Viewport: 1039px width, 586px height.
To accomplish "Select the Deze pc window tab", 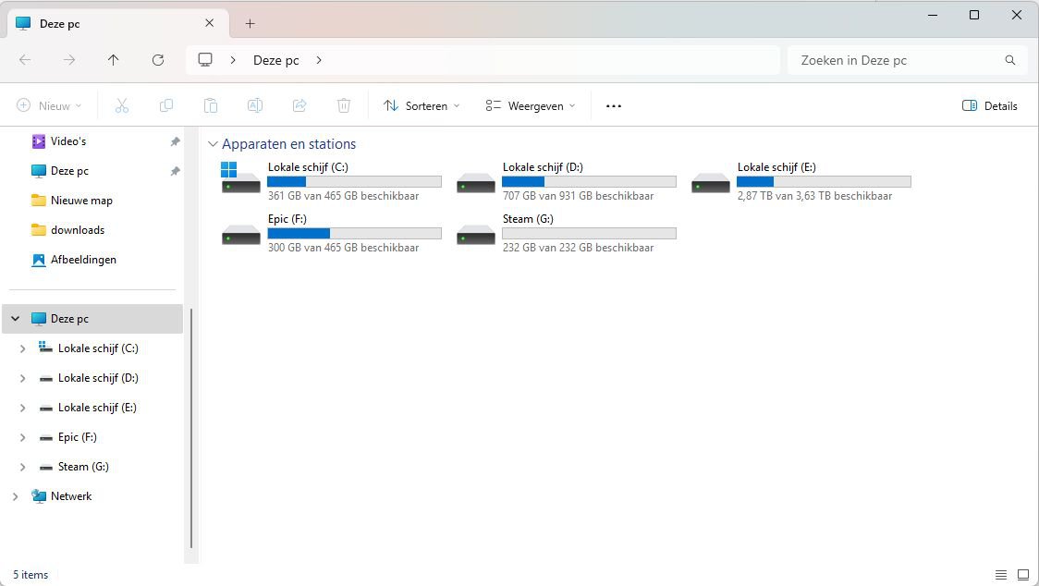I will 118,24.
